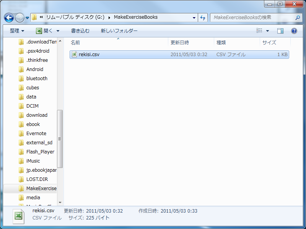Click the Forward navigation arrow button
This screenshot has width=306, height=229.
coord(20,18)
